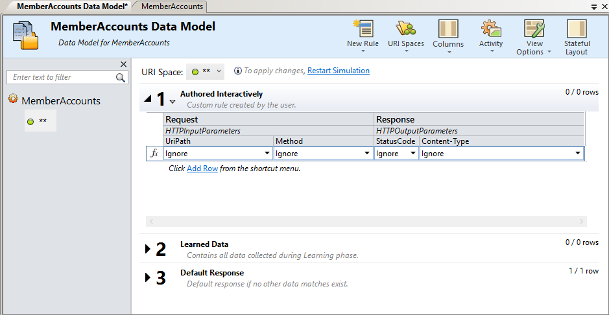The image size is (609, 315).
Task: Click the Restart Simulation link
Action: [338, 71]
